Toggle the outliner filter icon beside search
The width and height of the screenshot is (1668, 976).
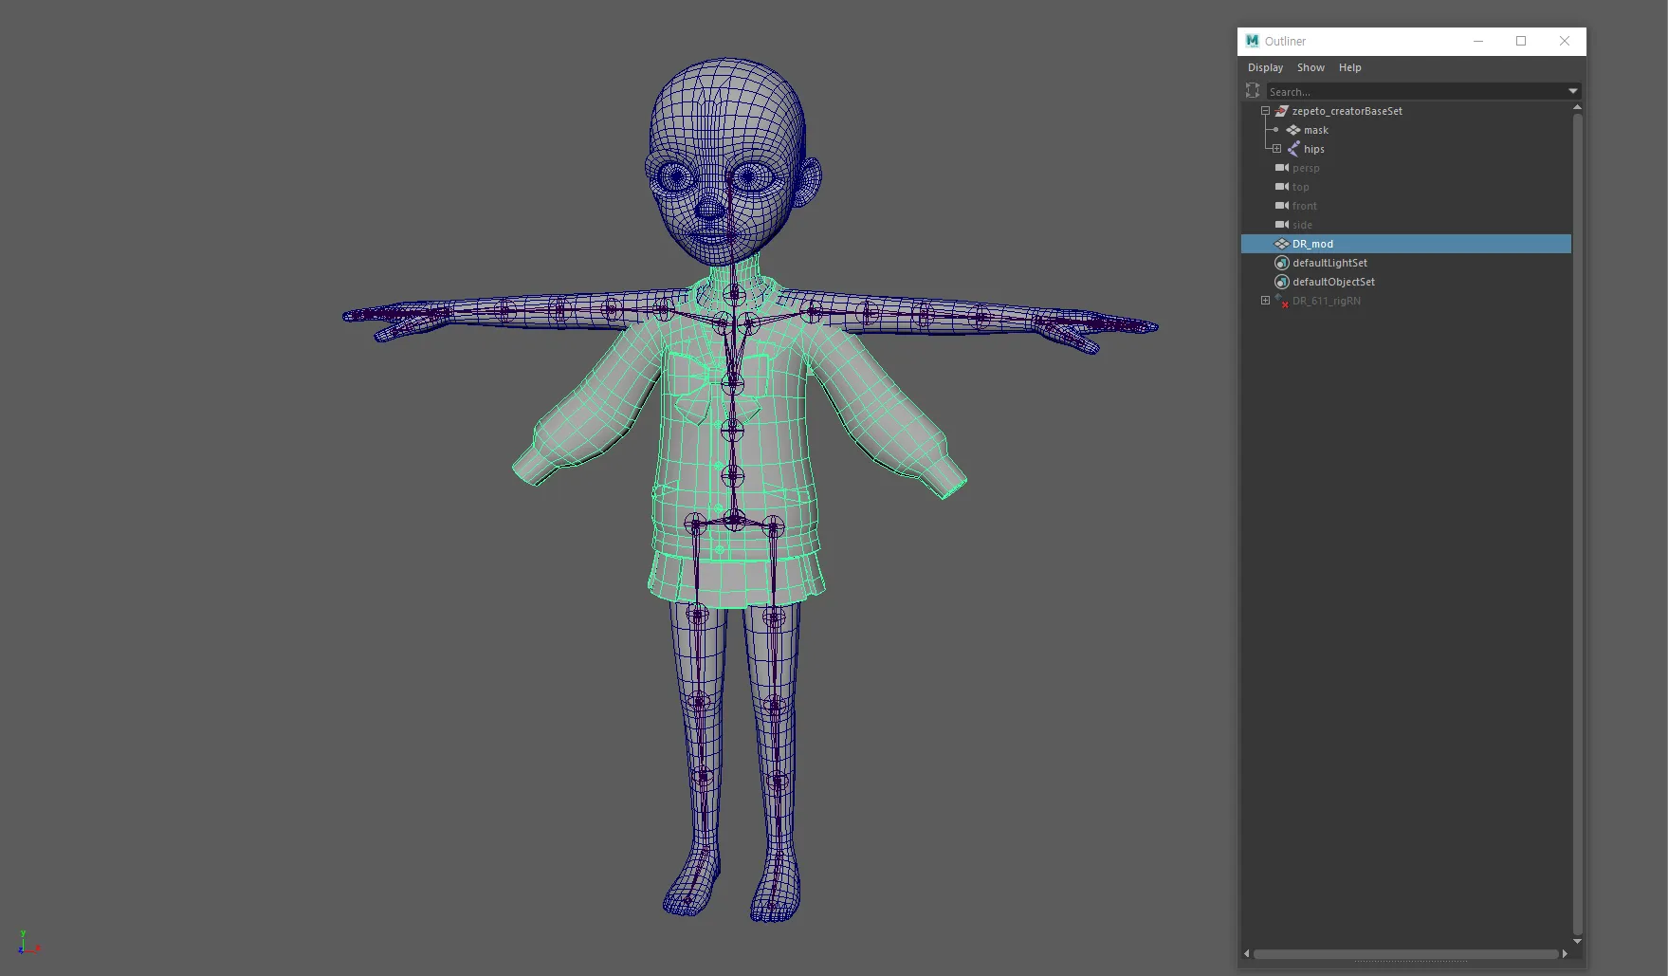point(1253,90)
